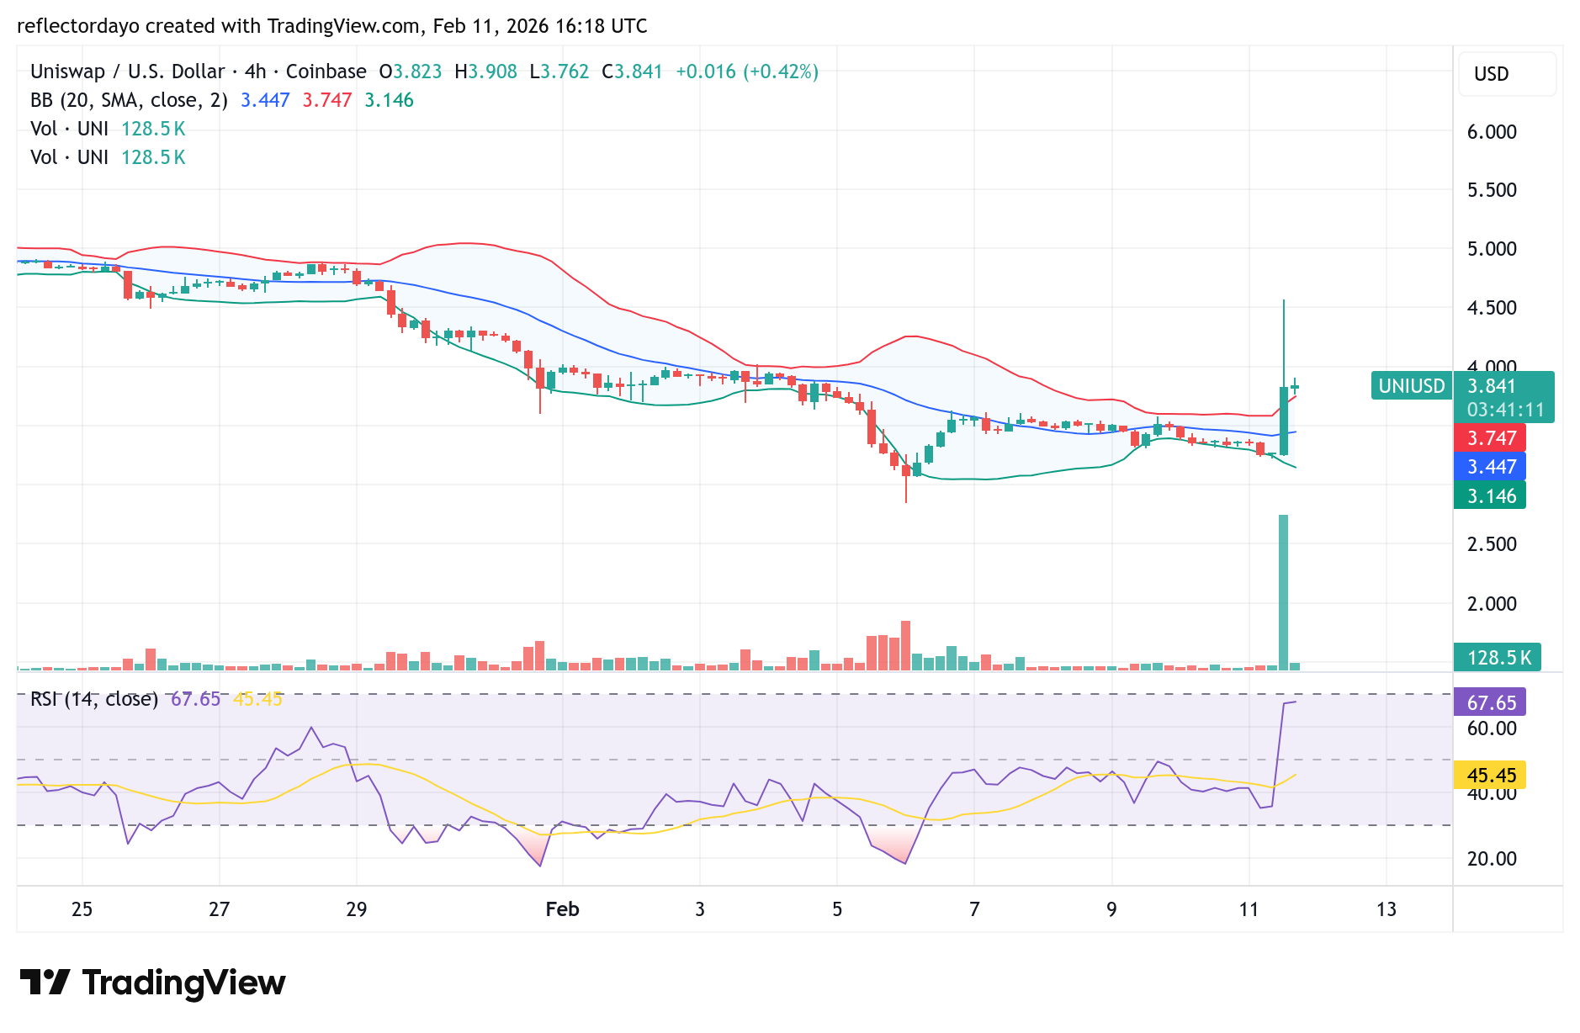The image size is (1580, 1033).
Task: Select the Uniswap / U.S. Dollar symbol title
Action: tap(128, 72)
